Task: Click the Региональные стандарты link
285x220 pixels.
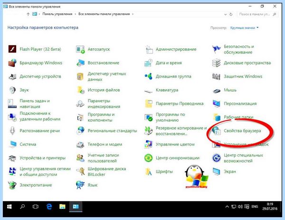Action: click(112, 131)
